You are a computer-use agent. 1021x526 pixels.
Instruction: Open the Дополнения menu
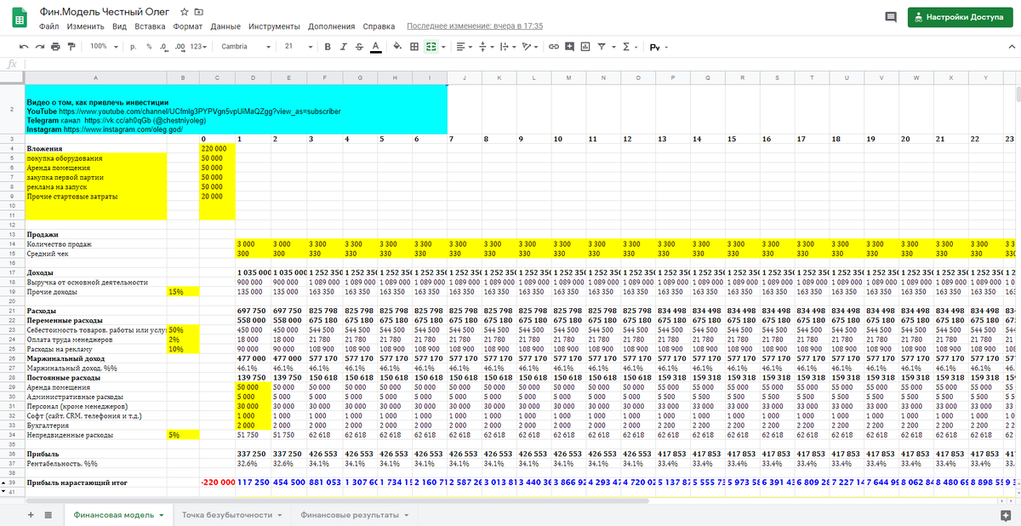[x=332, y=26]
